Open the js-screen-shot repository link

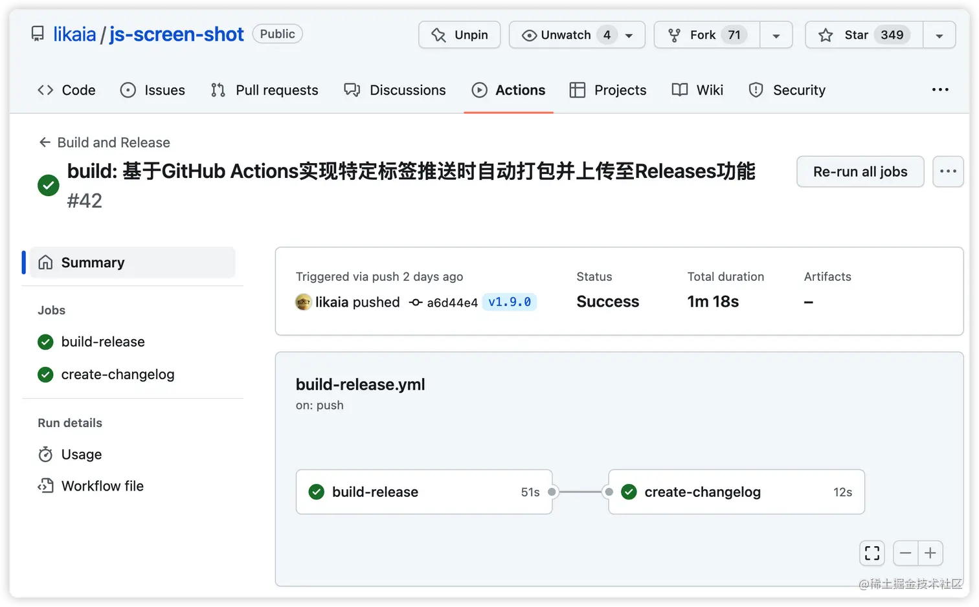176,34
